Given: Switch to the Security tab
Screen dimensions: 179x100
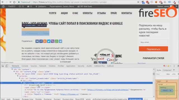Looking at the screenshot, I should (81, 66).
